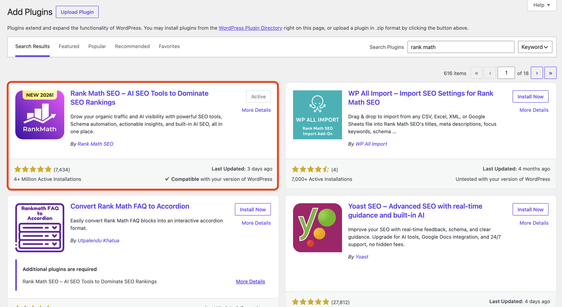
Task: Open the WordPress Plugin Directory link
Action: (x=250, y=28)
